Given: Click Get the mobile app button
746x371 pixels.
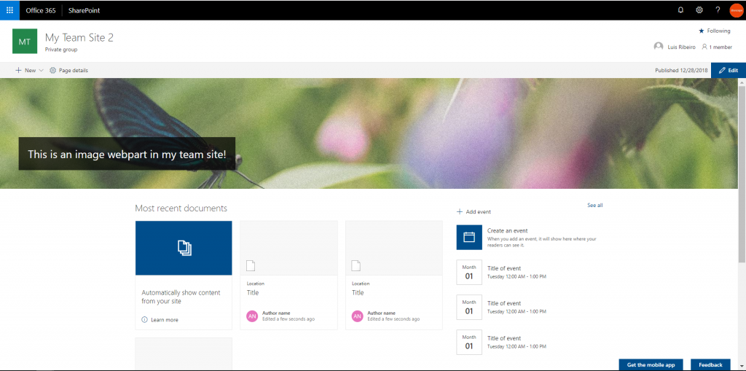Looking at the screenshot, I should click(651, 365).
